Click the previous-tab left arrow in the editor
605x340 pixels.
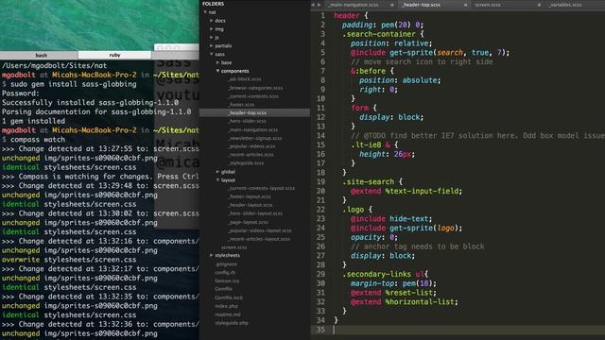click(x=313, y=5)
